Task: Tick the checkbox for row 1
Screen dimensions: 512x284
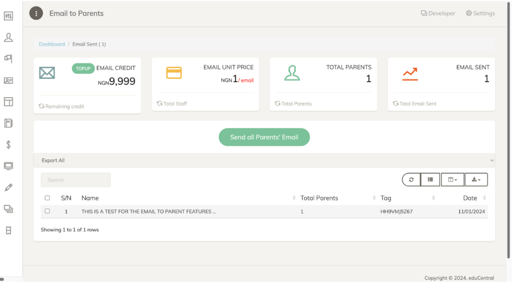Action: 47,211
